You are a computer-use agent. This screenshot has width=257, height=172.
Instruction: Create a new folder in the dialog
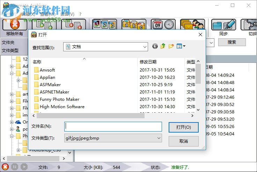(x=171, y=46)
